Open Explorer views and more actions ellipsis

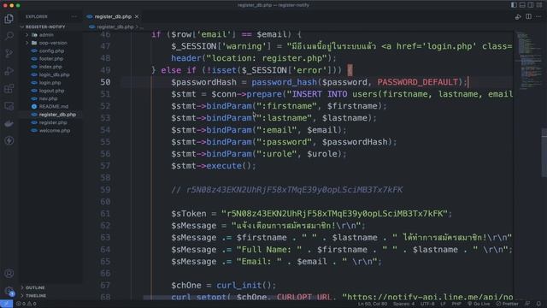click(x=74, y=16)
